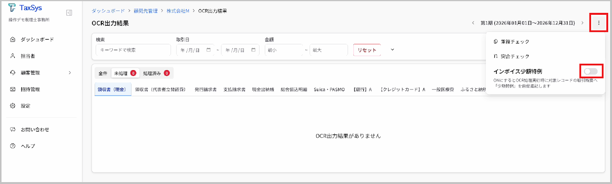Filter by 未処理 status
Screen dimensions: 612x184
[x=125, y=73]
